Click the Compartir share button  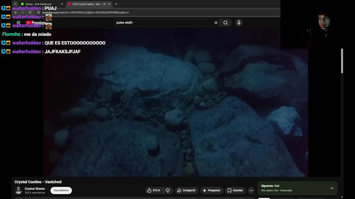pos(186,190)
